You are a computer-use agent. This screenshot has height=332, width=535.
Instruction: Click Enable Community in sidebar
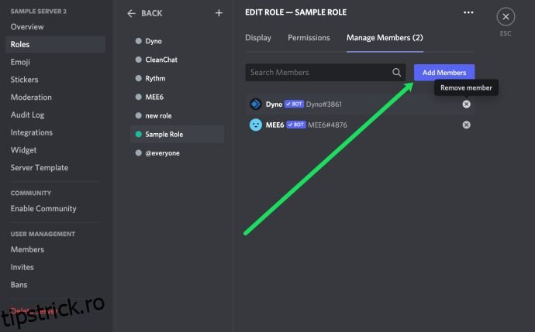43,208
